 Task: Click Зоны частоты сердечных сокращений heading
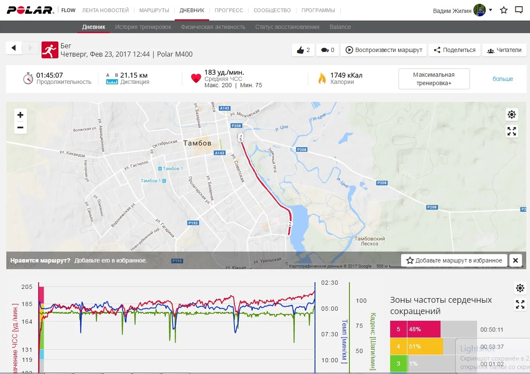(441, 306)
